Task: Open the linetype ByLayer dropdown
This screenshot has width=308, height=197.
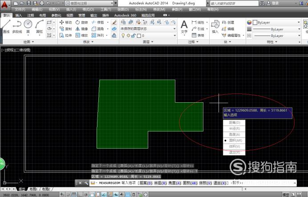Action: point(276,36)
